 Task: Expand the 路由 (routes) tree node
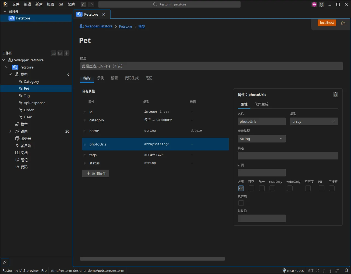pyautogui.click(x=10, y=132)
